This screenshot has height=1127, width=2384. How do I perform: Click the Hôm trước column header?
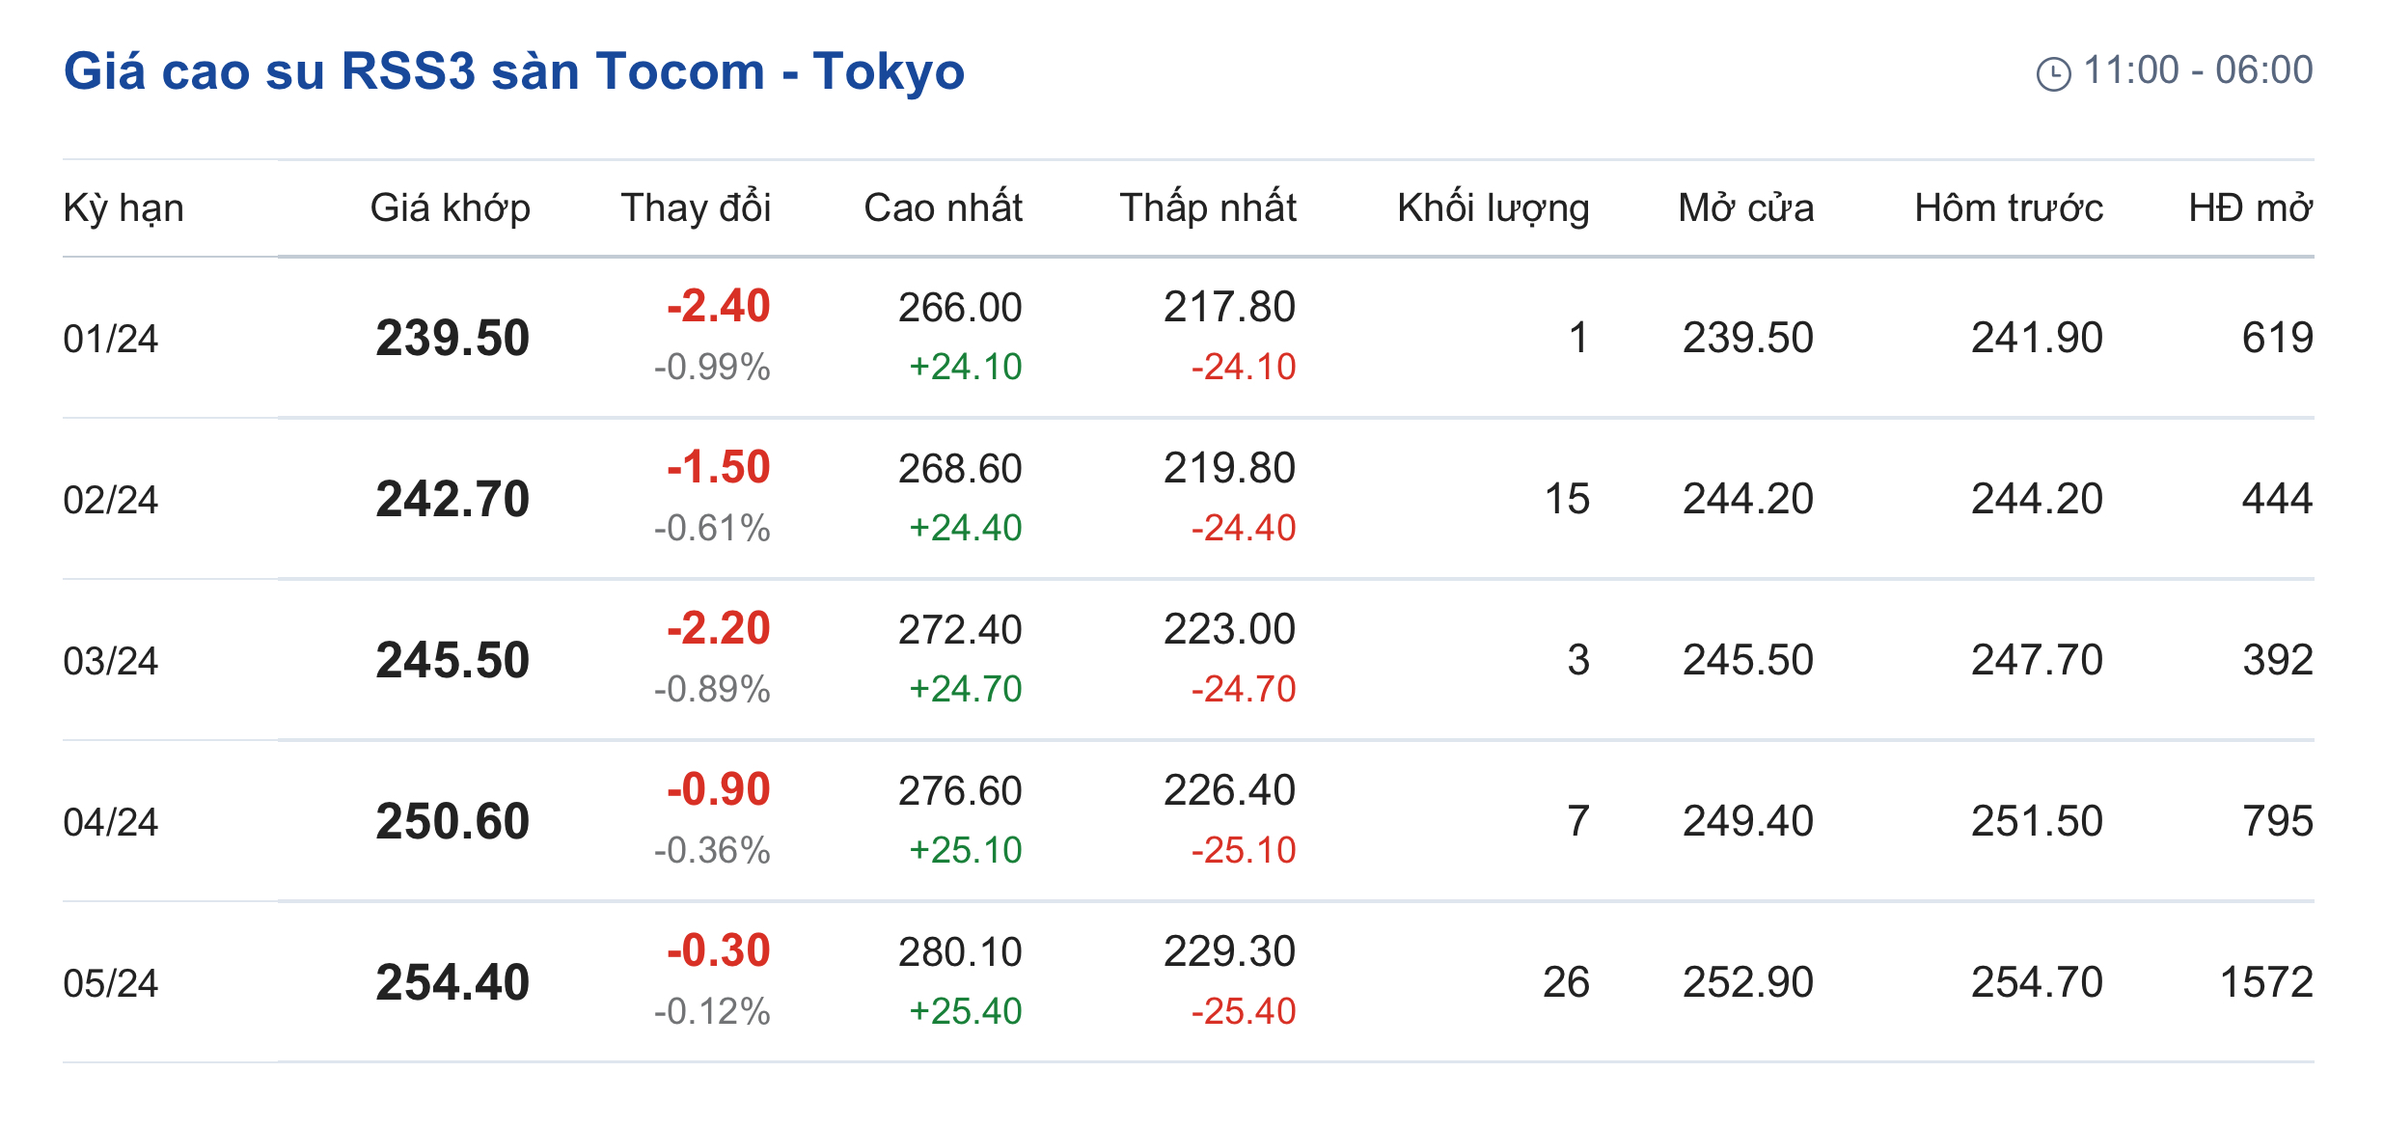click(2008, 208)
